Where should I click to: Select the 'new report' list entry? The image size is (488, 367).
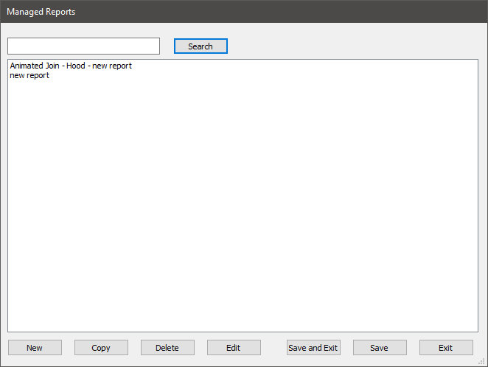[x=29, y=75]
